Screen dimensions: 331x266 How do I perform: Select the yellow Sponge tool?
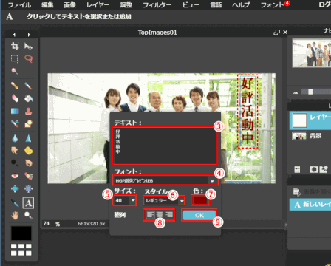tap(28, 151)
